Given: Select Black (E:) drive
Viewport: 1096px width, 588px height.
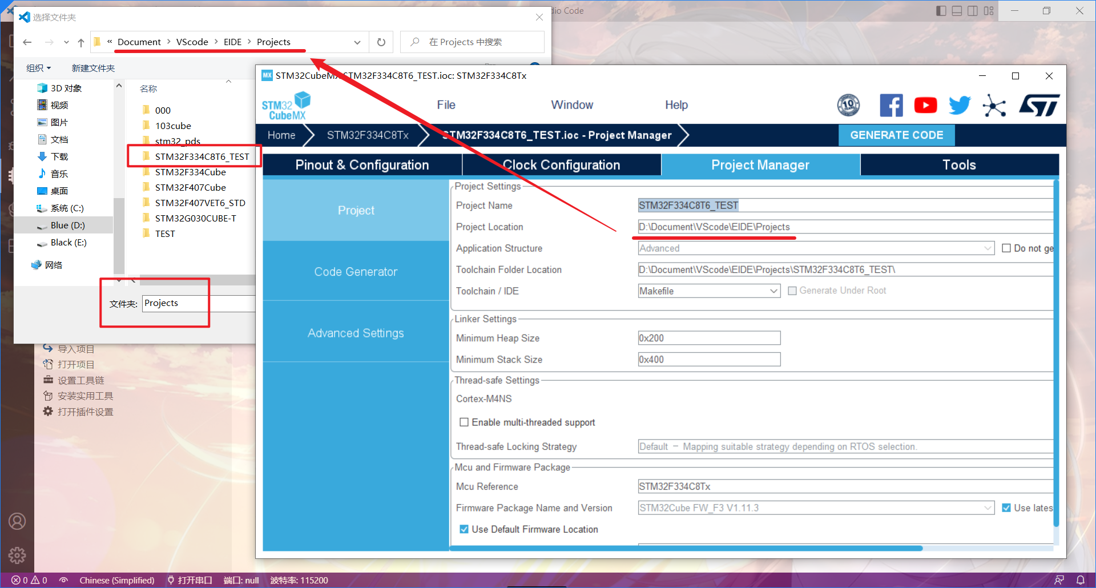Looking at the screenshot, I should pyautogui.click(x=68, y=243).
